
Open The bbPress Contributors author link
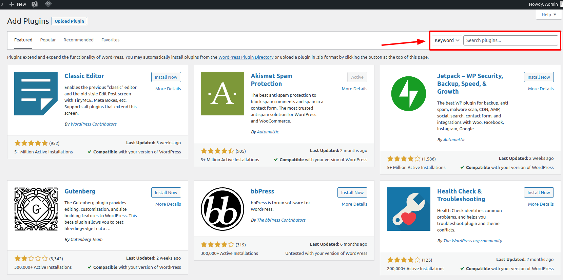point(281,220)
